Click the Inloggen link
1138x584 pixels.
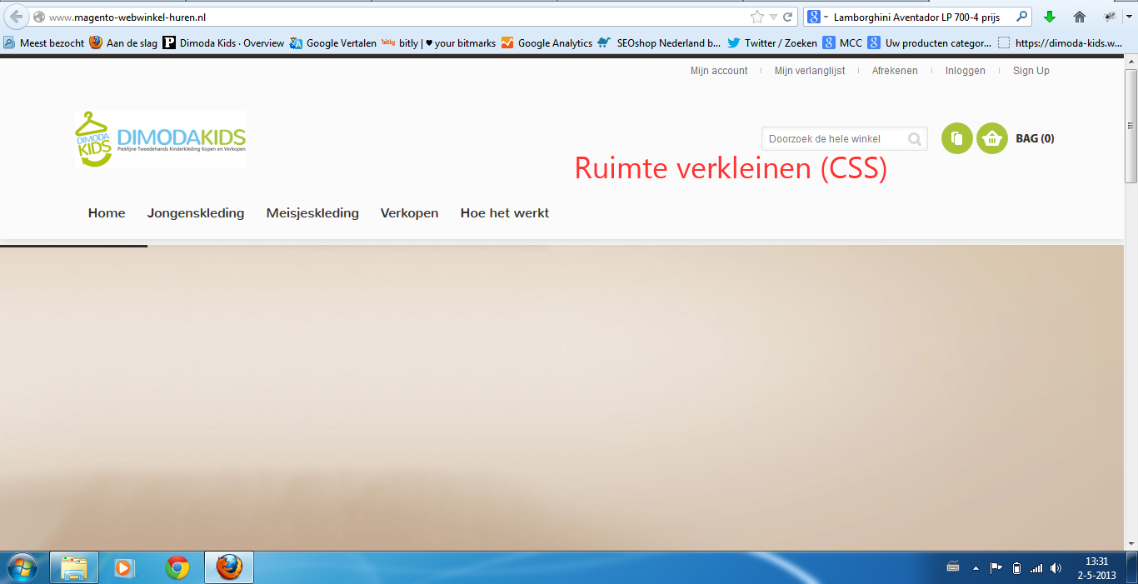(x=965, y=71)
